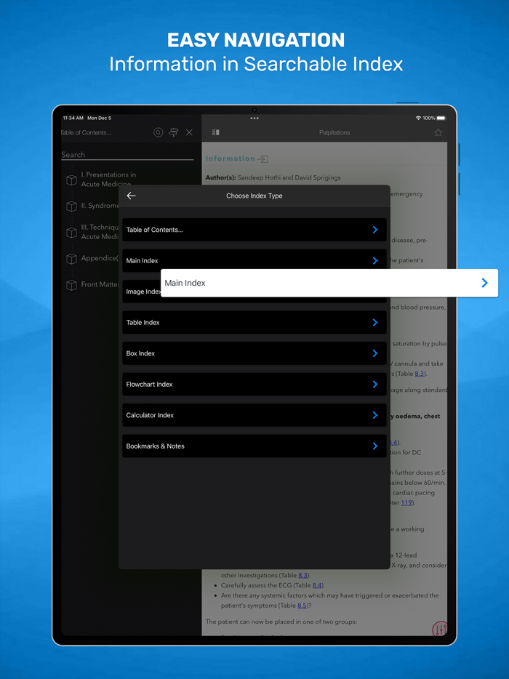Image resolution: width=509 pixels, height=679 pixels.
Task: Tap the cube icon beside Appendice
Action: (71, 259)
